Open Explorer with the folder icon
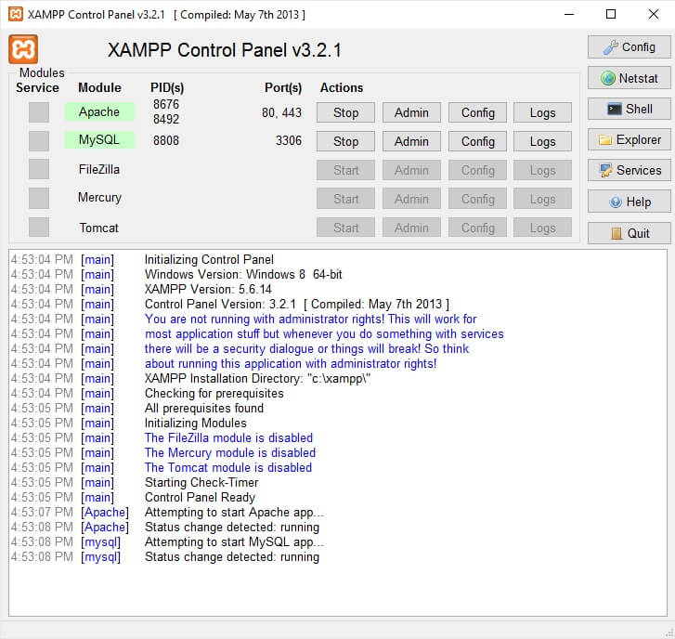The width and height of the screenshot is (675, 639). click(629, 139)
